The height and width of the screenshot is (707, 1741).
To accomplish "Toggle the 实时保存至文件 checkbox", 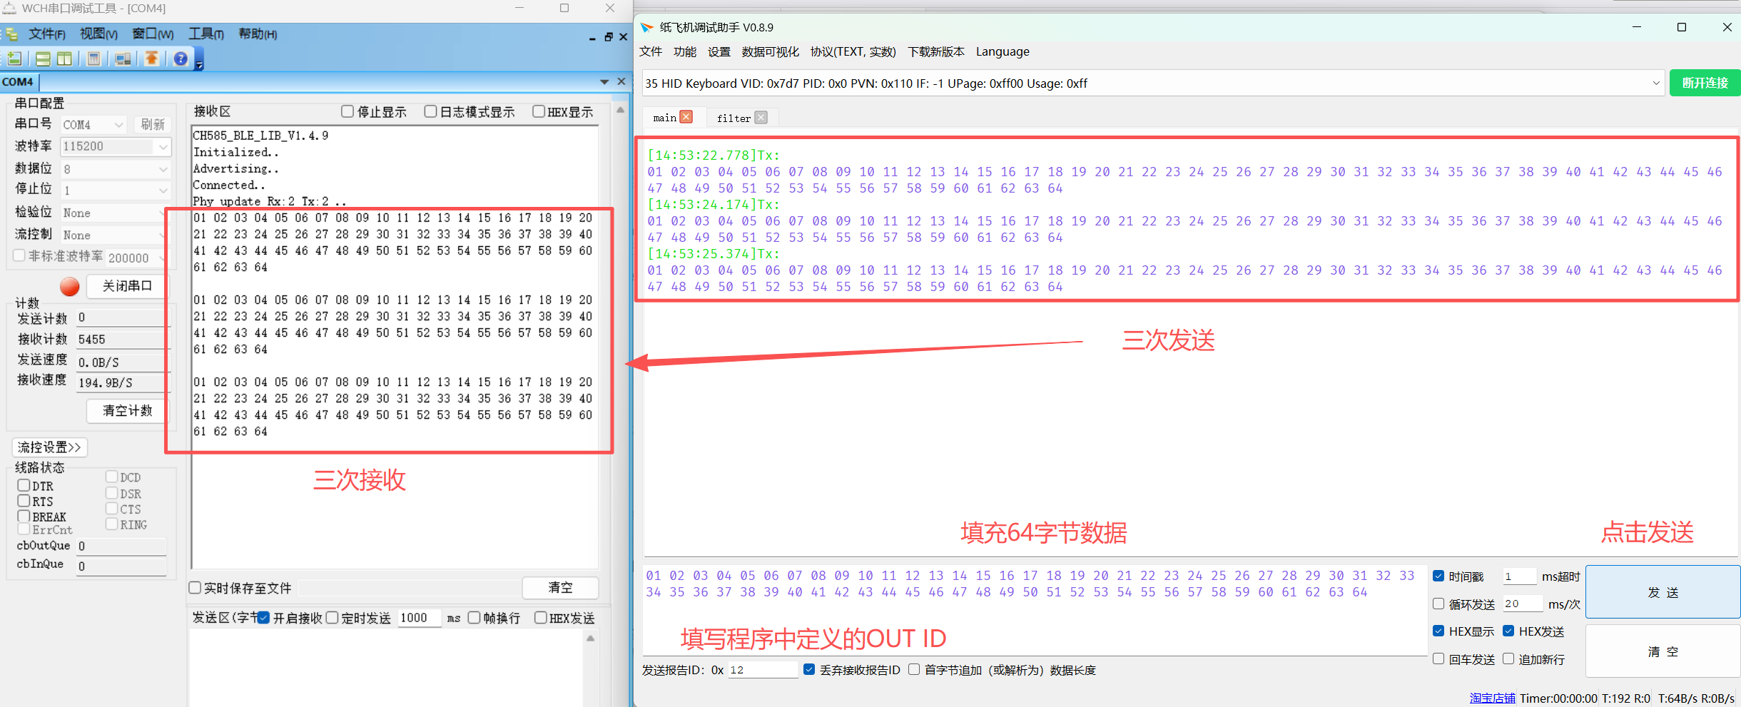I will tap(194, 588).
